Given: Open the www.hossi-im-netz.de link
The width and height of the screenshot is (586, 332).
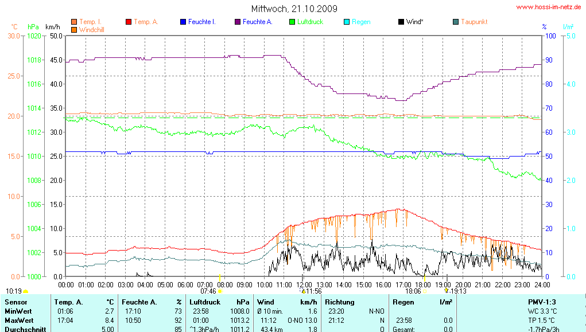Looking at the screenshot, I should point(549,7).
